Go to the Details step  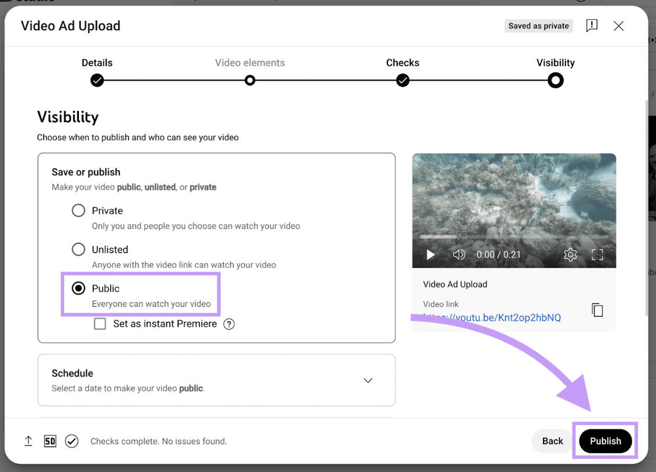tap(97, 80)
